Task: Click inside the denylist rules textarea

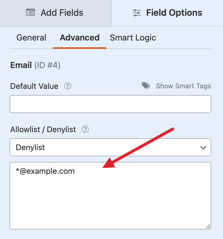Action: pyautogui.click(x=110, y=196)
